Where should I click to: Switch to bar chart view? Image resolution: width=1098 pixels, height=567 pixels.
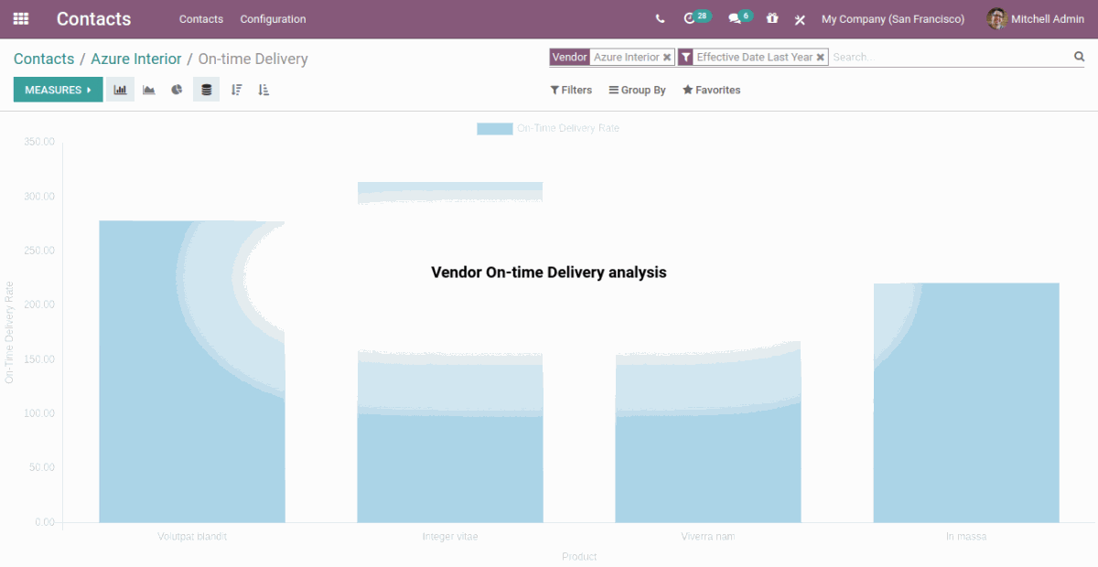click(120, 90)
